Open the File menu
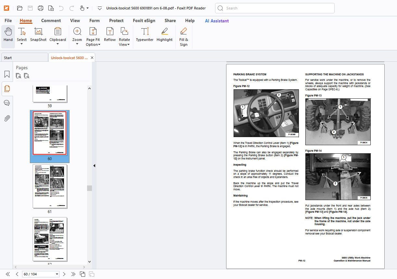Viewport: 397px width, 279px height. [x=8, y=20]
